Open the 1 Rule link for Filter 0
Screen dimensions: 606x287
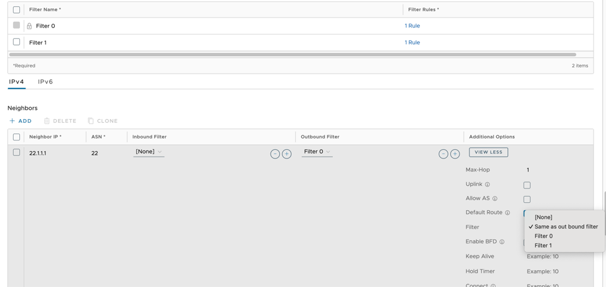pos(412,26)
